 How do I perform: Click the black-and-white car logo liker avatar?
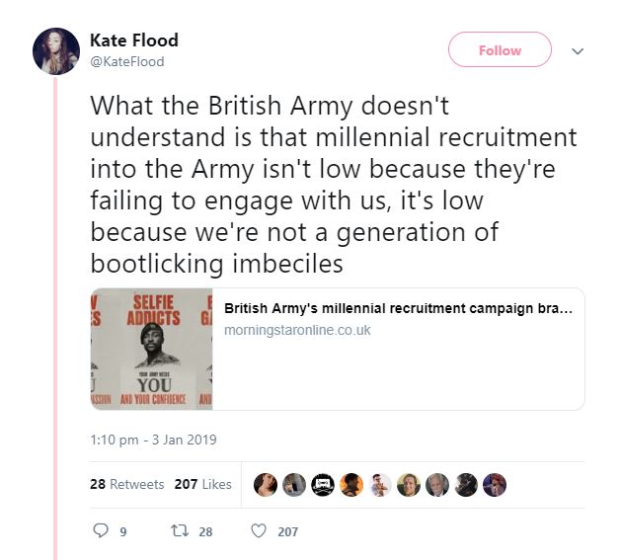(x=323, y=484)
